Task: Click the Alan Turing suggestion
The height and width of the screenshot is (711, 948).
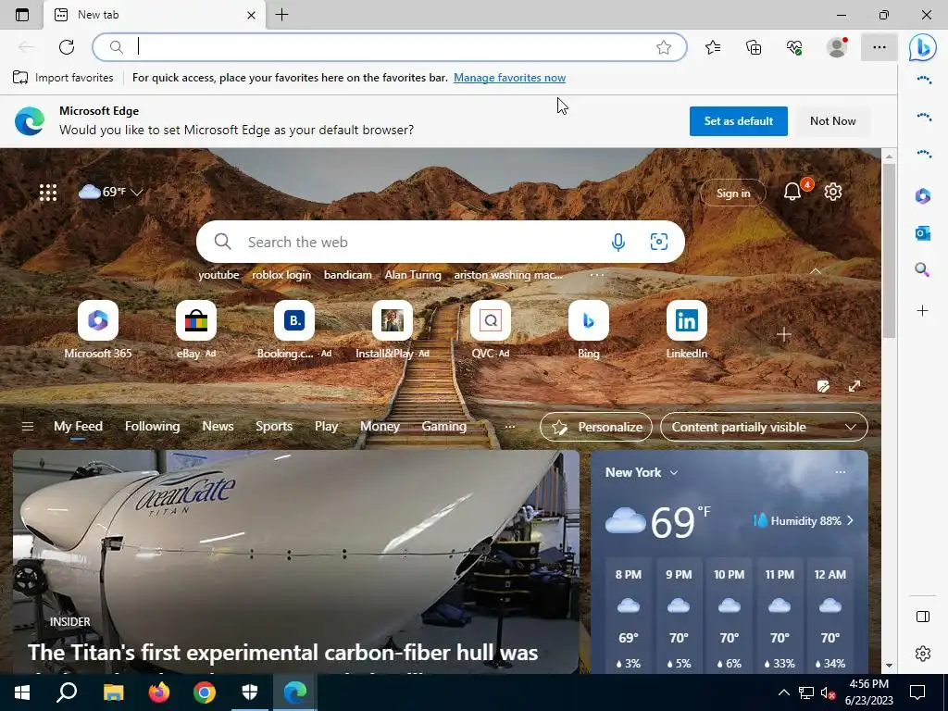Action: [x=413, y=274]
